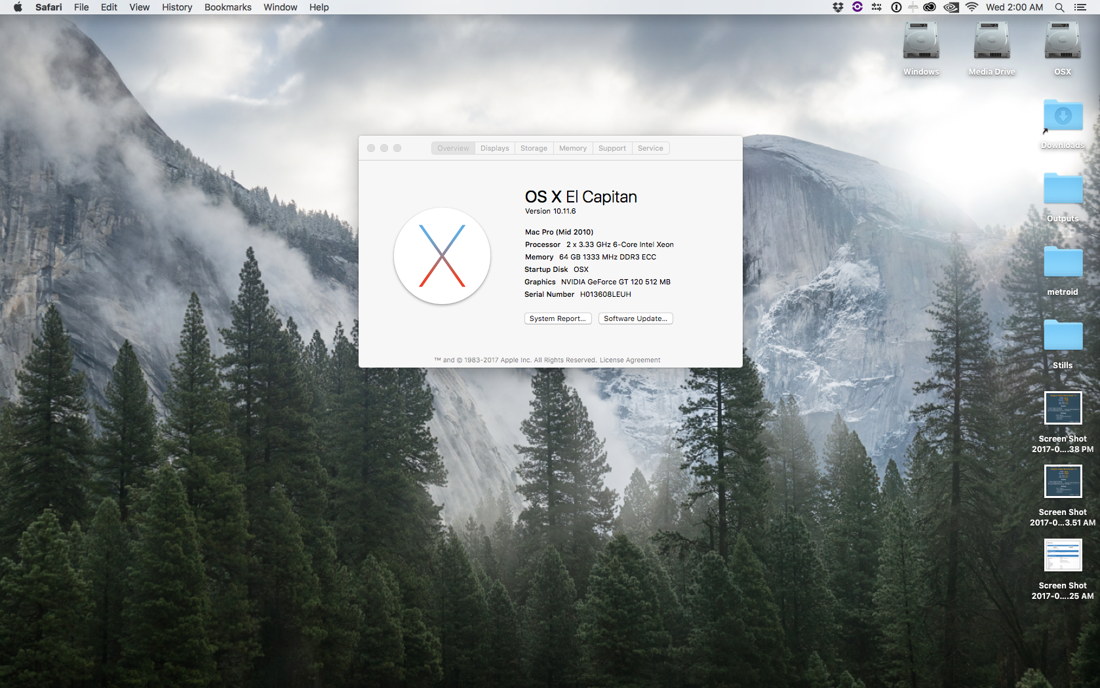Click the Memory 64 GB line
The image size is (1100, 688).
tap(590, 257)
